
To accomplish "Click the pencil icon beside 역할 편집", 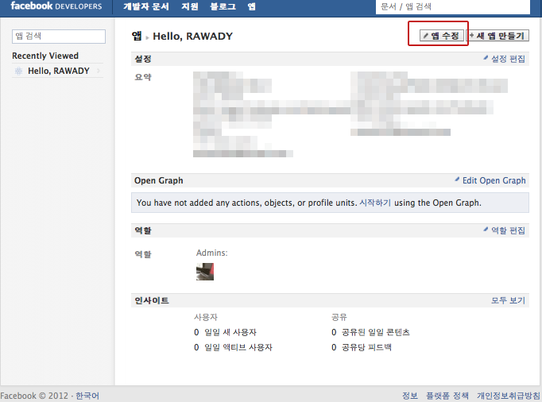I will [486, 229].
